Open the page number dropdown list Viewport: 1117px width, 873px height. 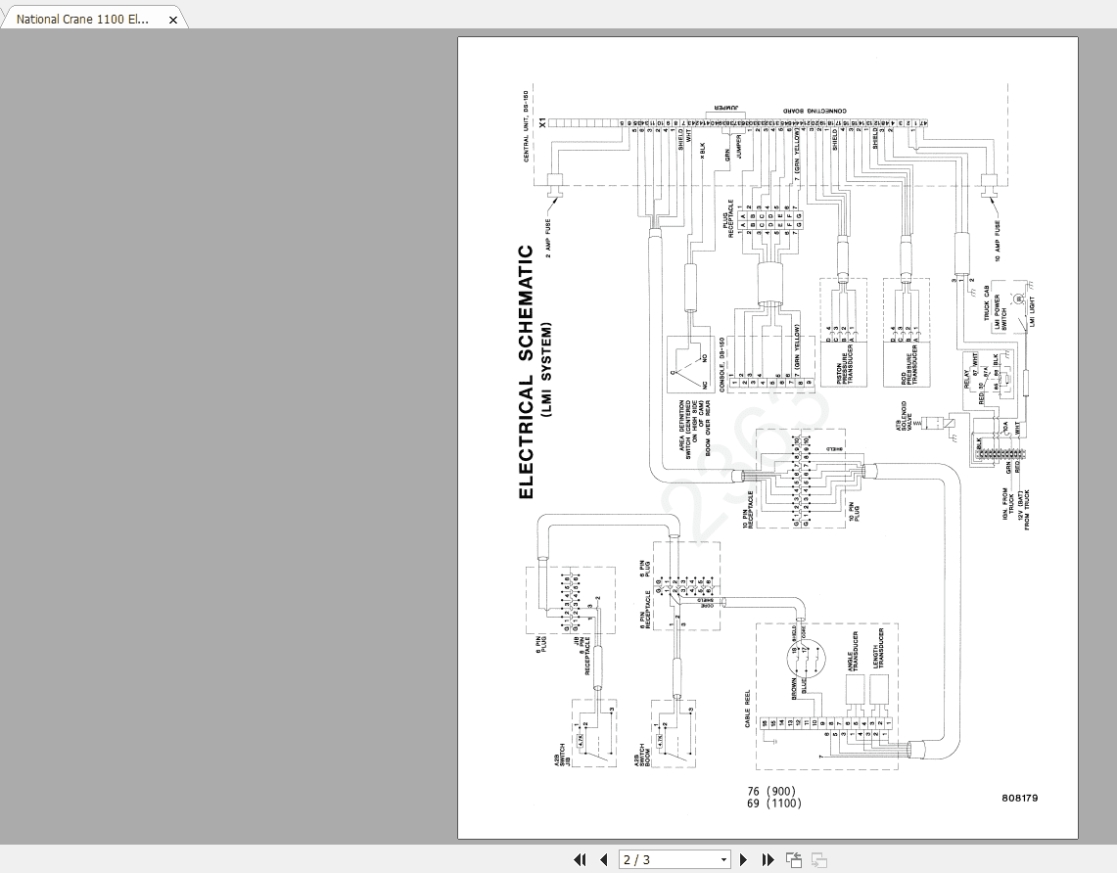tap(721, 859)
